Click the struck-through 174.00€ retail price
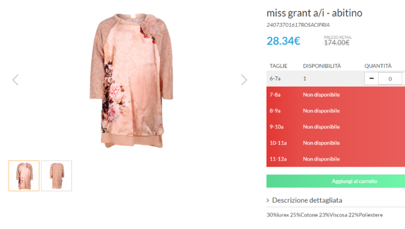405x229 pixels. pos(337,43)
